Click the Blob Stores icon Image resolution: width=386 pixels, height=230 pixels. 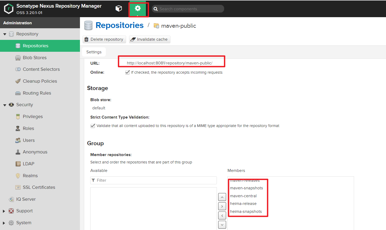(x=18, y=58)
